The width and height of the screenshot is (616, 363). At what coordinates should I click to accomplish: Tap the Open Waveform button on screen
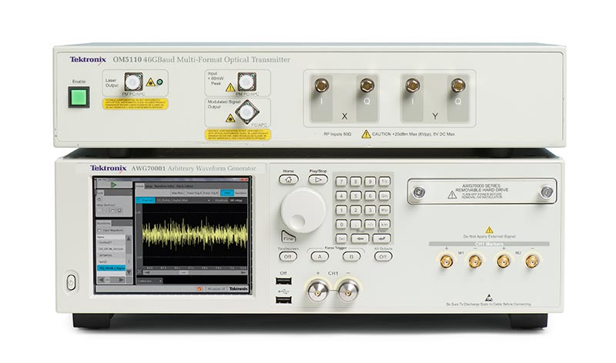click(x=110, y=231)
